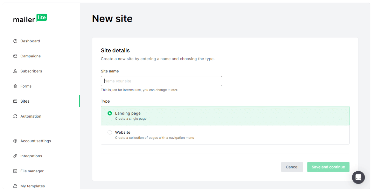Click the 'Create a single page' description
373x192 pixels.
tap(131, 119)
